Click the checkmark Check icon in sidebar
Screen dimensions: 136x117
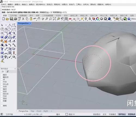pyautogui.click(x=10, y=57)
